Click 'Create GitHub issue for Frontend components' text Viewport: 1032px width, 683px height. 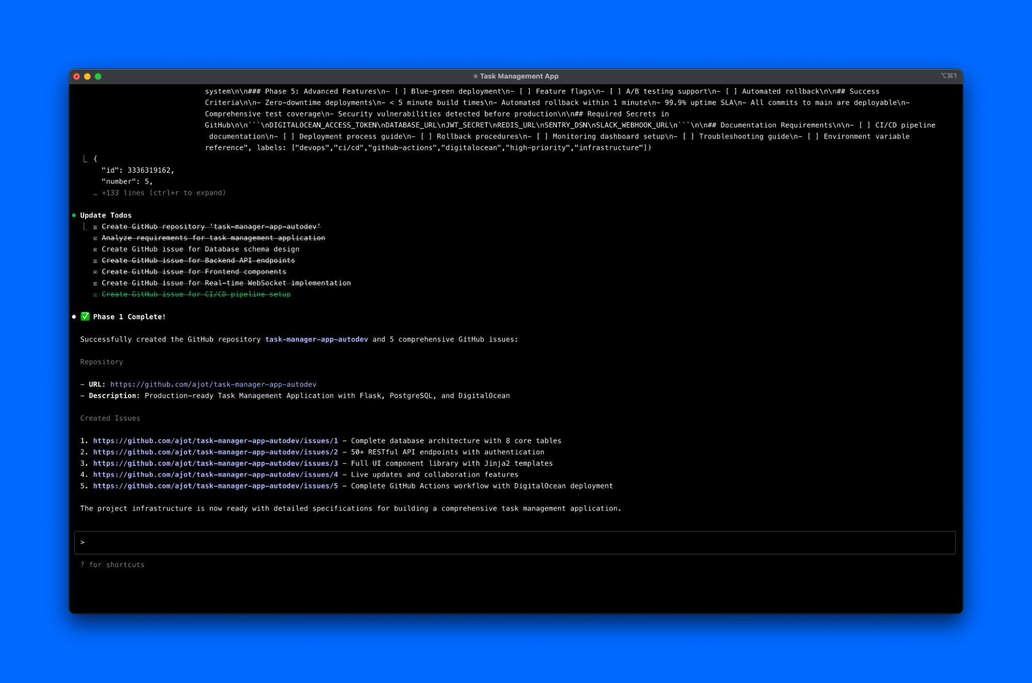(x=194, y=272)
